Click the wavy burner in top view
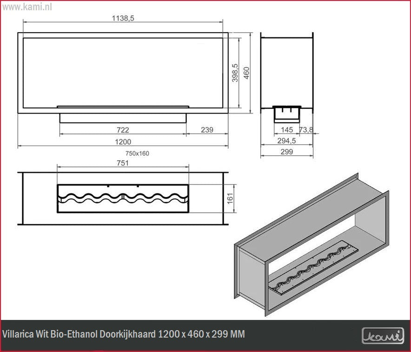411x352 pixels. [123, 199]
